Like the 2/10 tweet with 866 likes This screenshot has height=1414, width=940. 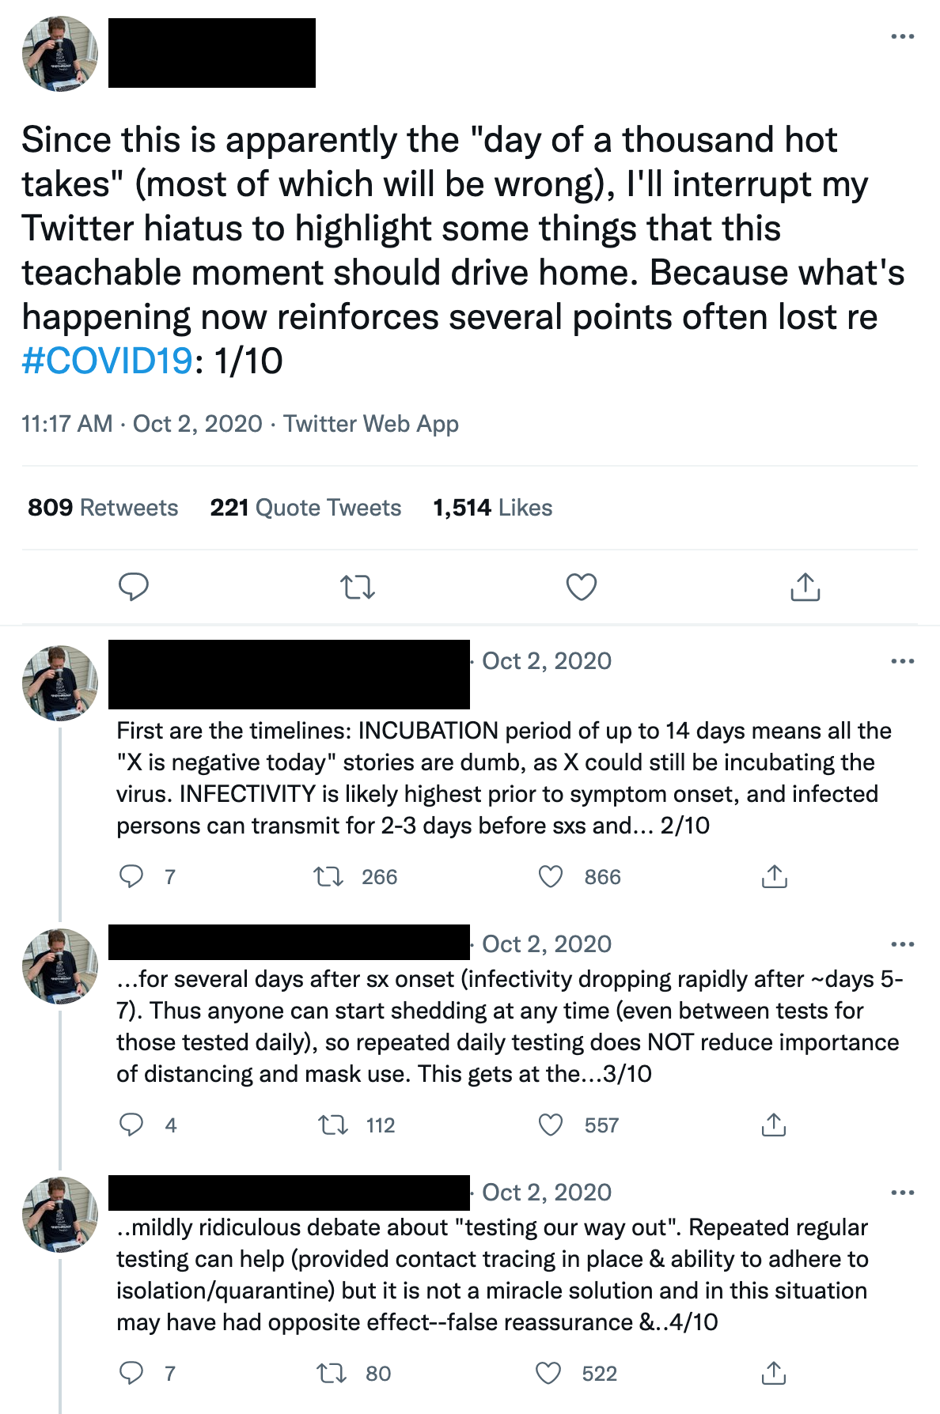(x=551, y=876)
